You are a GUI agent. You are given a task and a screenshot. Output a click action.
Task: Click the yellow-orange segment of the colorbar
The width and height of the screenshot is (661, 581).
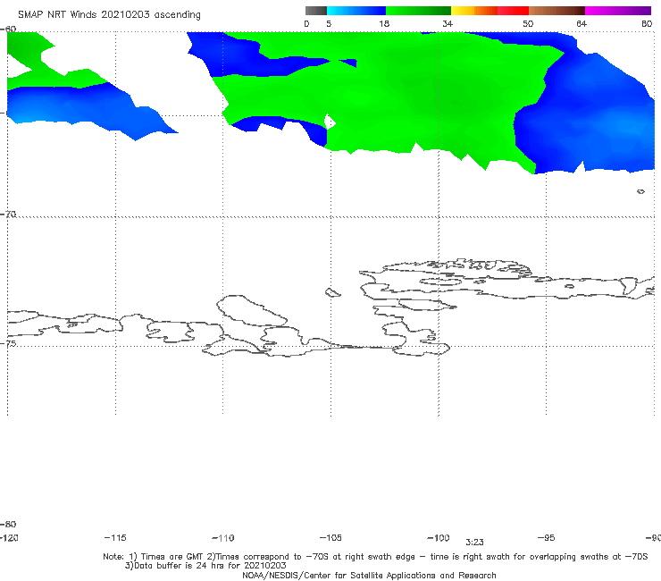point(474,11)
